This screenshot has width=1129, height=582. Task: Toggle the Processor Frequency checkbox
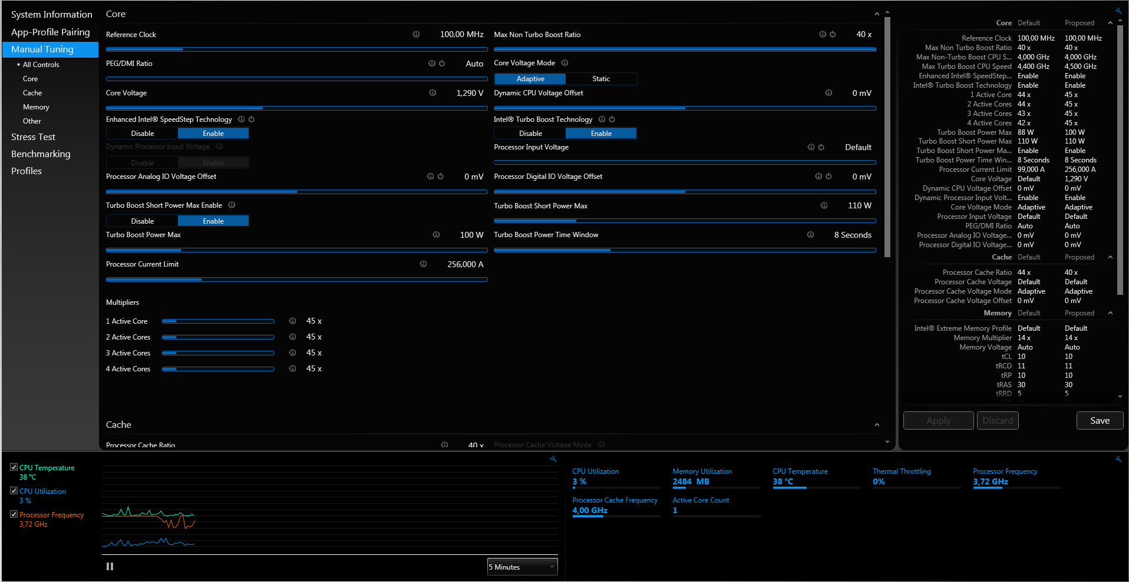tap(14, 514)
